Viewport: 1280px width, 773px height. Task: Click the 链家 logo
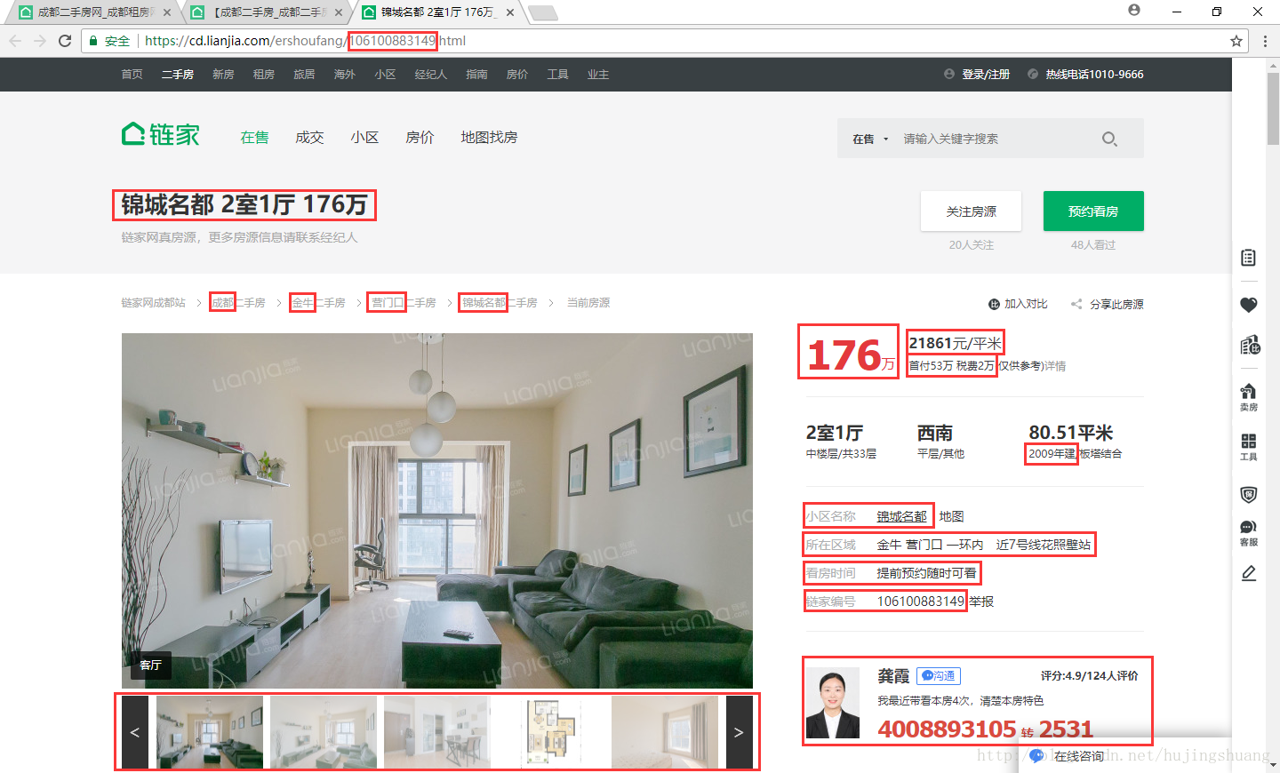(161, 135)
